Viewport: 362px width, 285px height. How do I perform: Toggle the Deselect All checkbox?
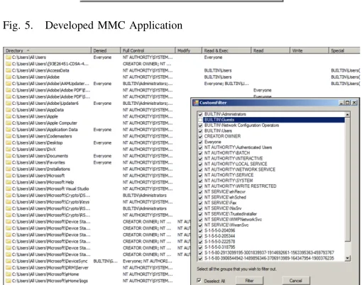tap(199, 281)
